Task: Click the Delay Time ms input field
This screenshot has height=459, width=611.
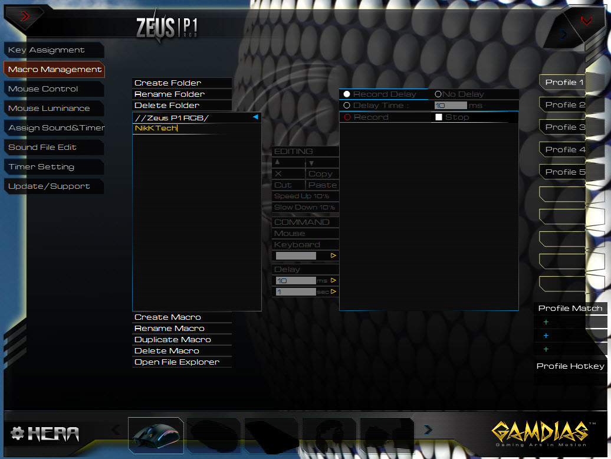Action: pyautogui.click(x=451, y=105)
